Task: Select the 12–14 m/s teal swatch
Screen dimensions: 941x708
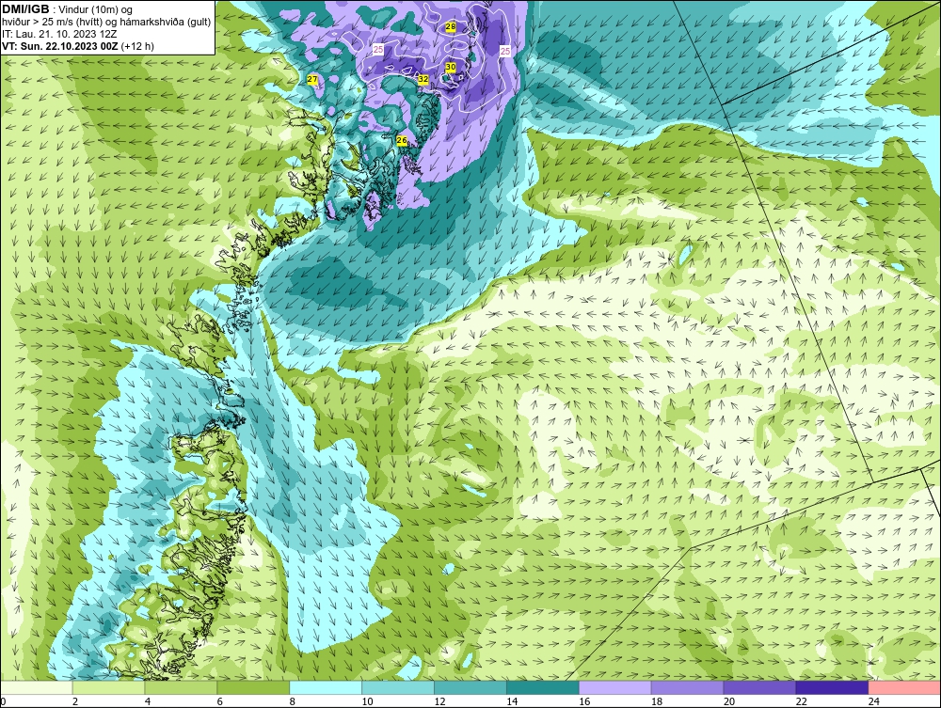Action: coord(470,687)
